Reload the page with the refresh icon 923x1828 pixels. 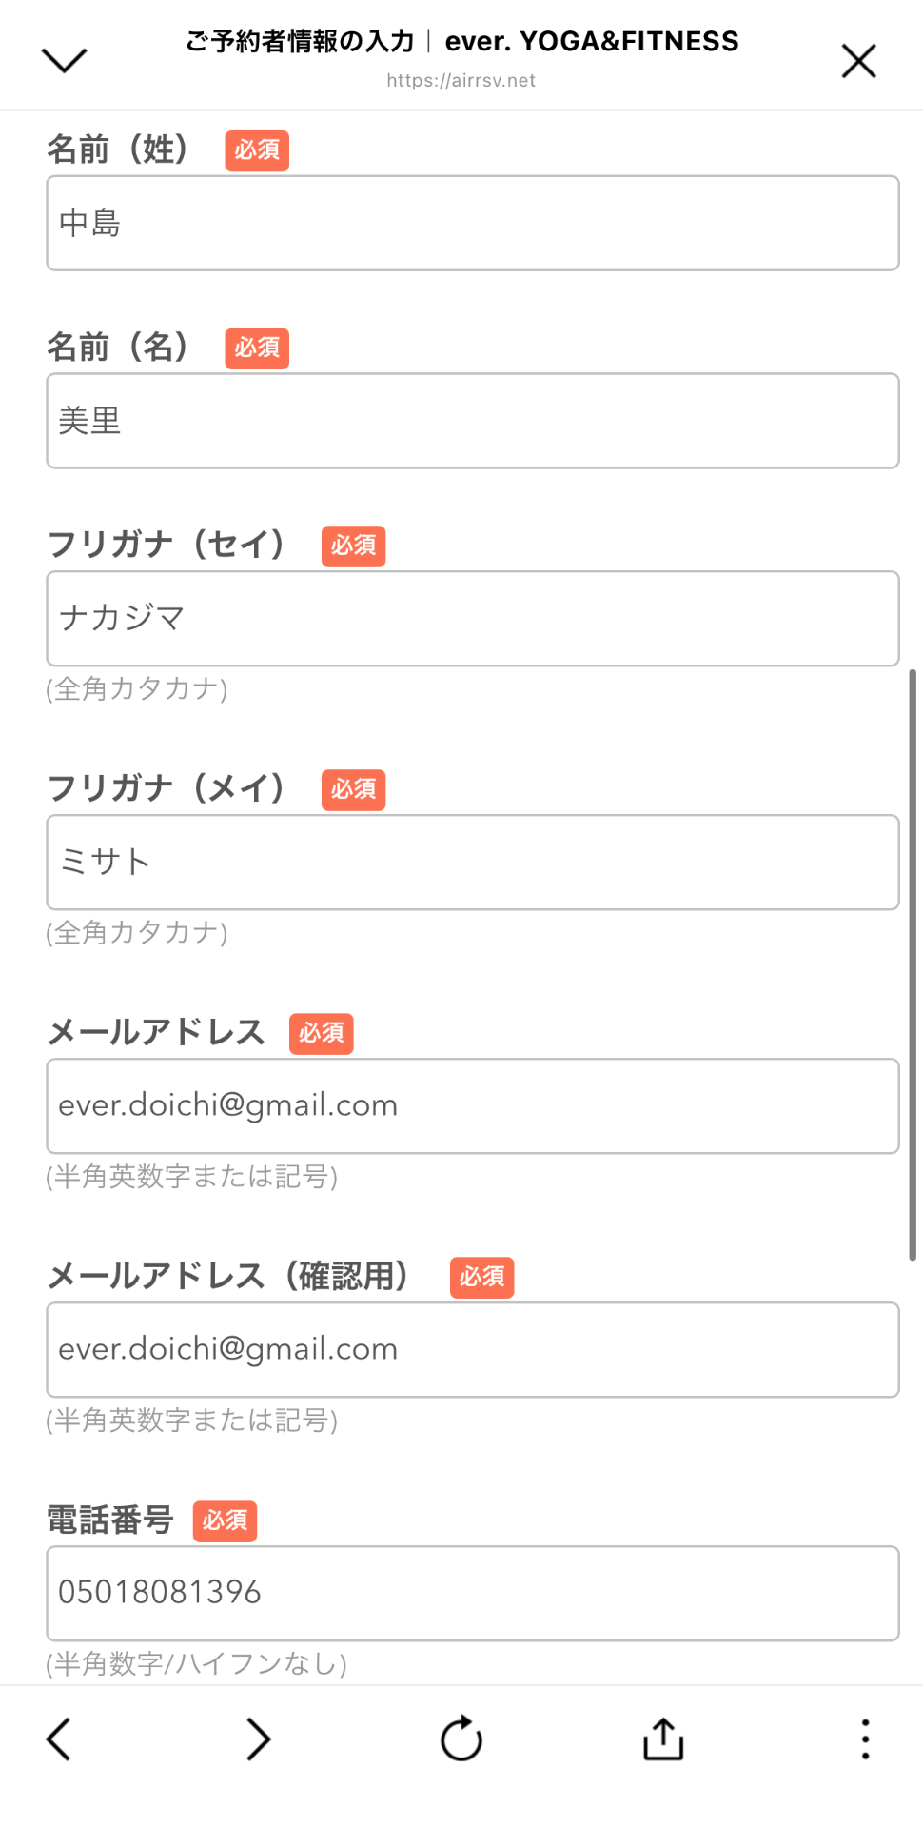(x=461, y=1739)
